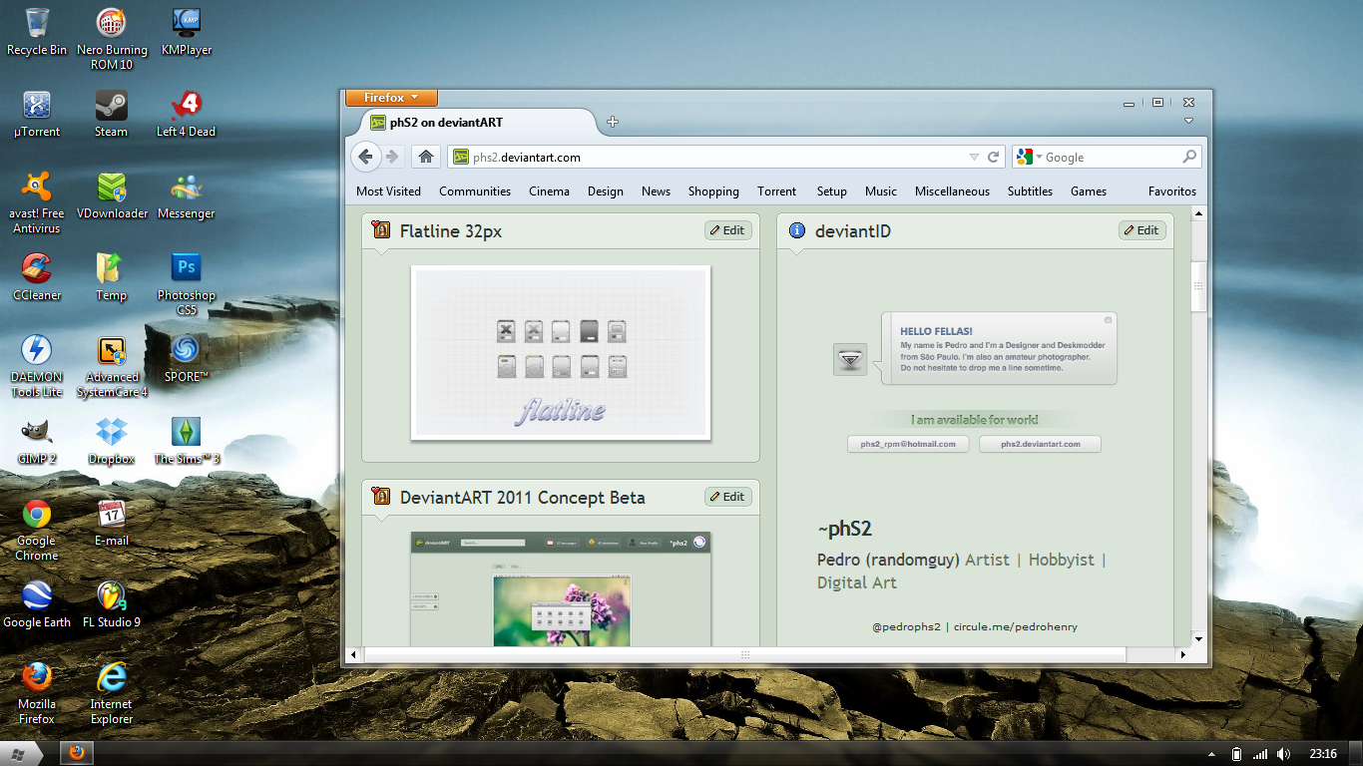The image size is (1363, 766).
Task: Open a new tab with plus button
Action: point(613,122)
